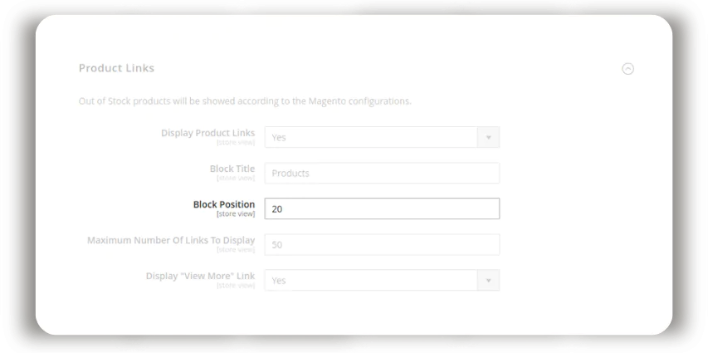The width and height of the screenshot is (708, 353).
Task: Click store view scope under Maximum Number label
Action: click(x=236, y=250)
